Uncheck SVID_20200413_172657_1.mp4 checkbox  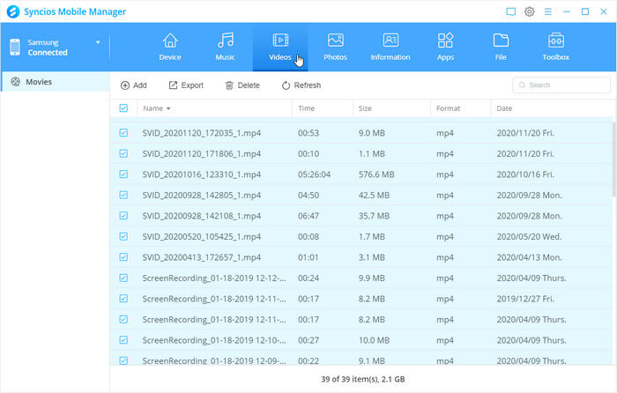(123, 257)
